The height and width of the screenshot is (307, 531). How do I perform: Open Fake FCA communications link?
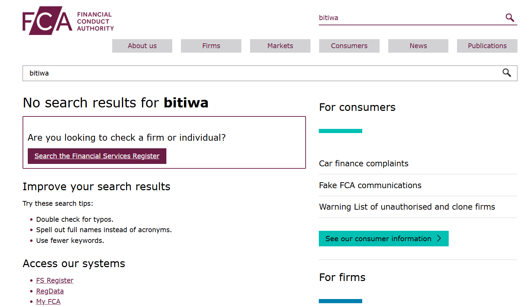coord(370,185)
